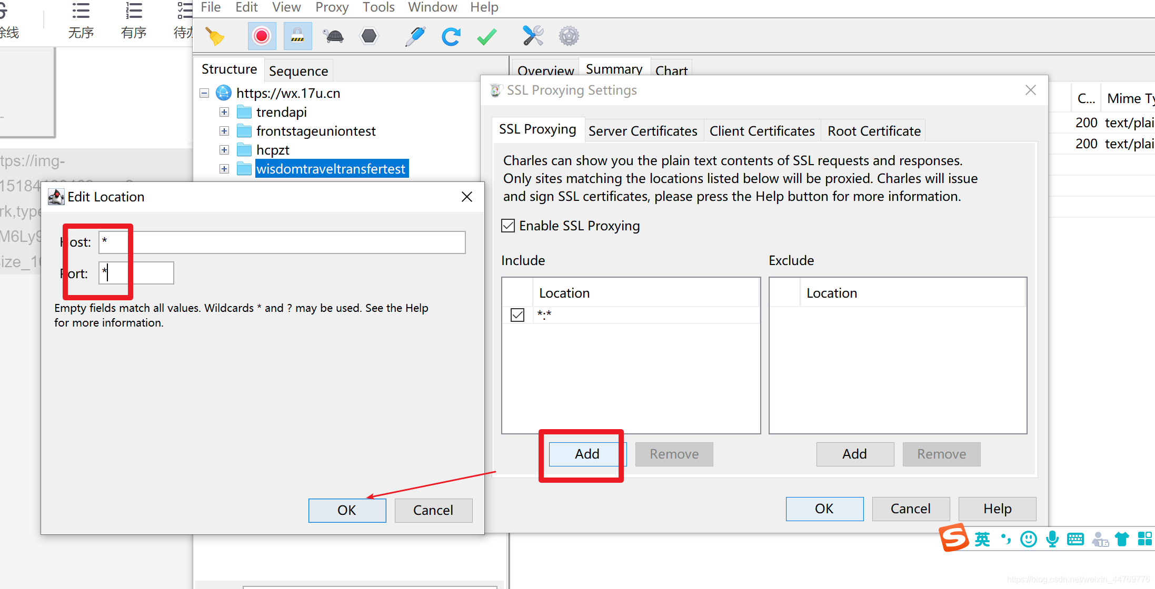Click Remove under the Include list
The image size is (1155, 589).
[x=674, y=454]
